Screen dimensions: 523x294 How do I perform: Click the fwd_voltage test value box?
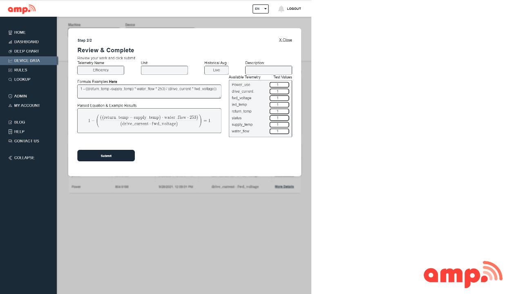pos(279,98)
